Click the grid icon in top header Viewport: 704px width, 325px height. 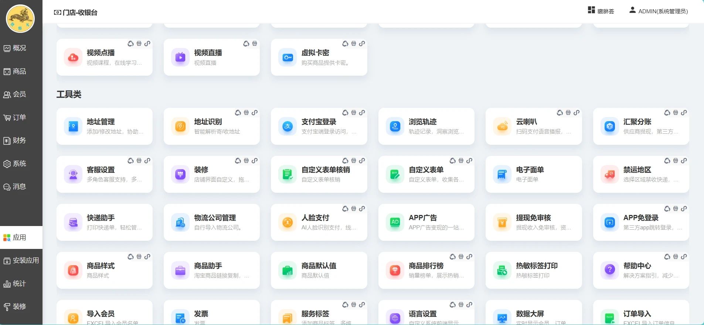click(x=591, y=10)
